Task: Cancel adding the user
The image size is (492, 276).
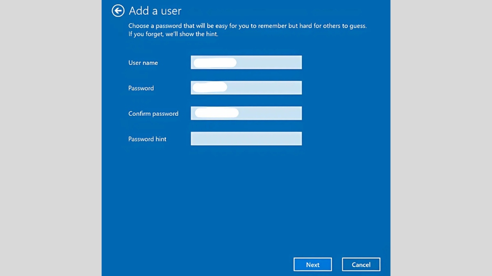Action: coord(361,265)
